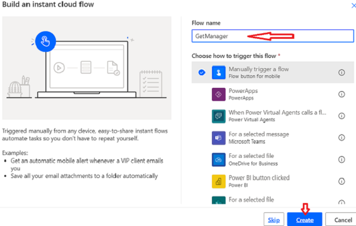Click the Skip button
Image resolution: width=356 pixels, height=226 pixels.
click(x=274, y=219)
